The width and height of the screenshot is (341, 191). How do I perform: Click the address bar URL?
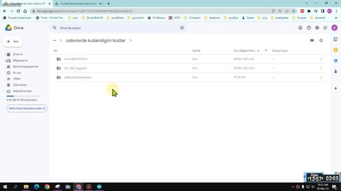point(85,11)
